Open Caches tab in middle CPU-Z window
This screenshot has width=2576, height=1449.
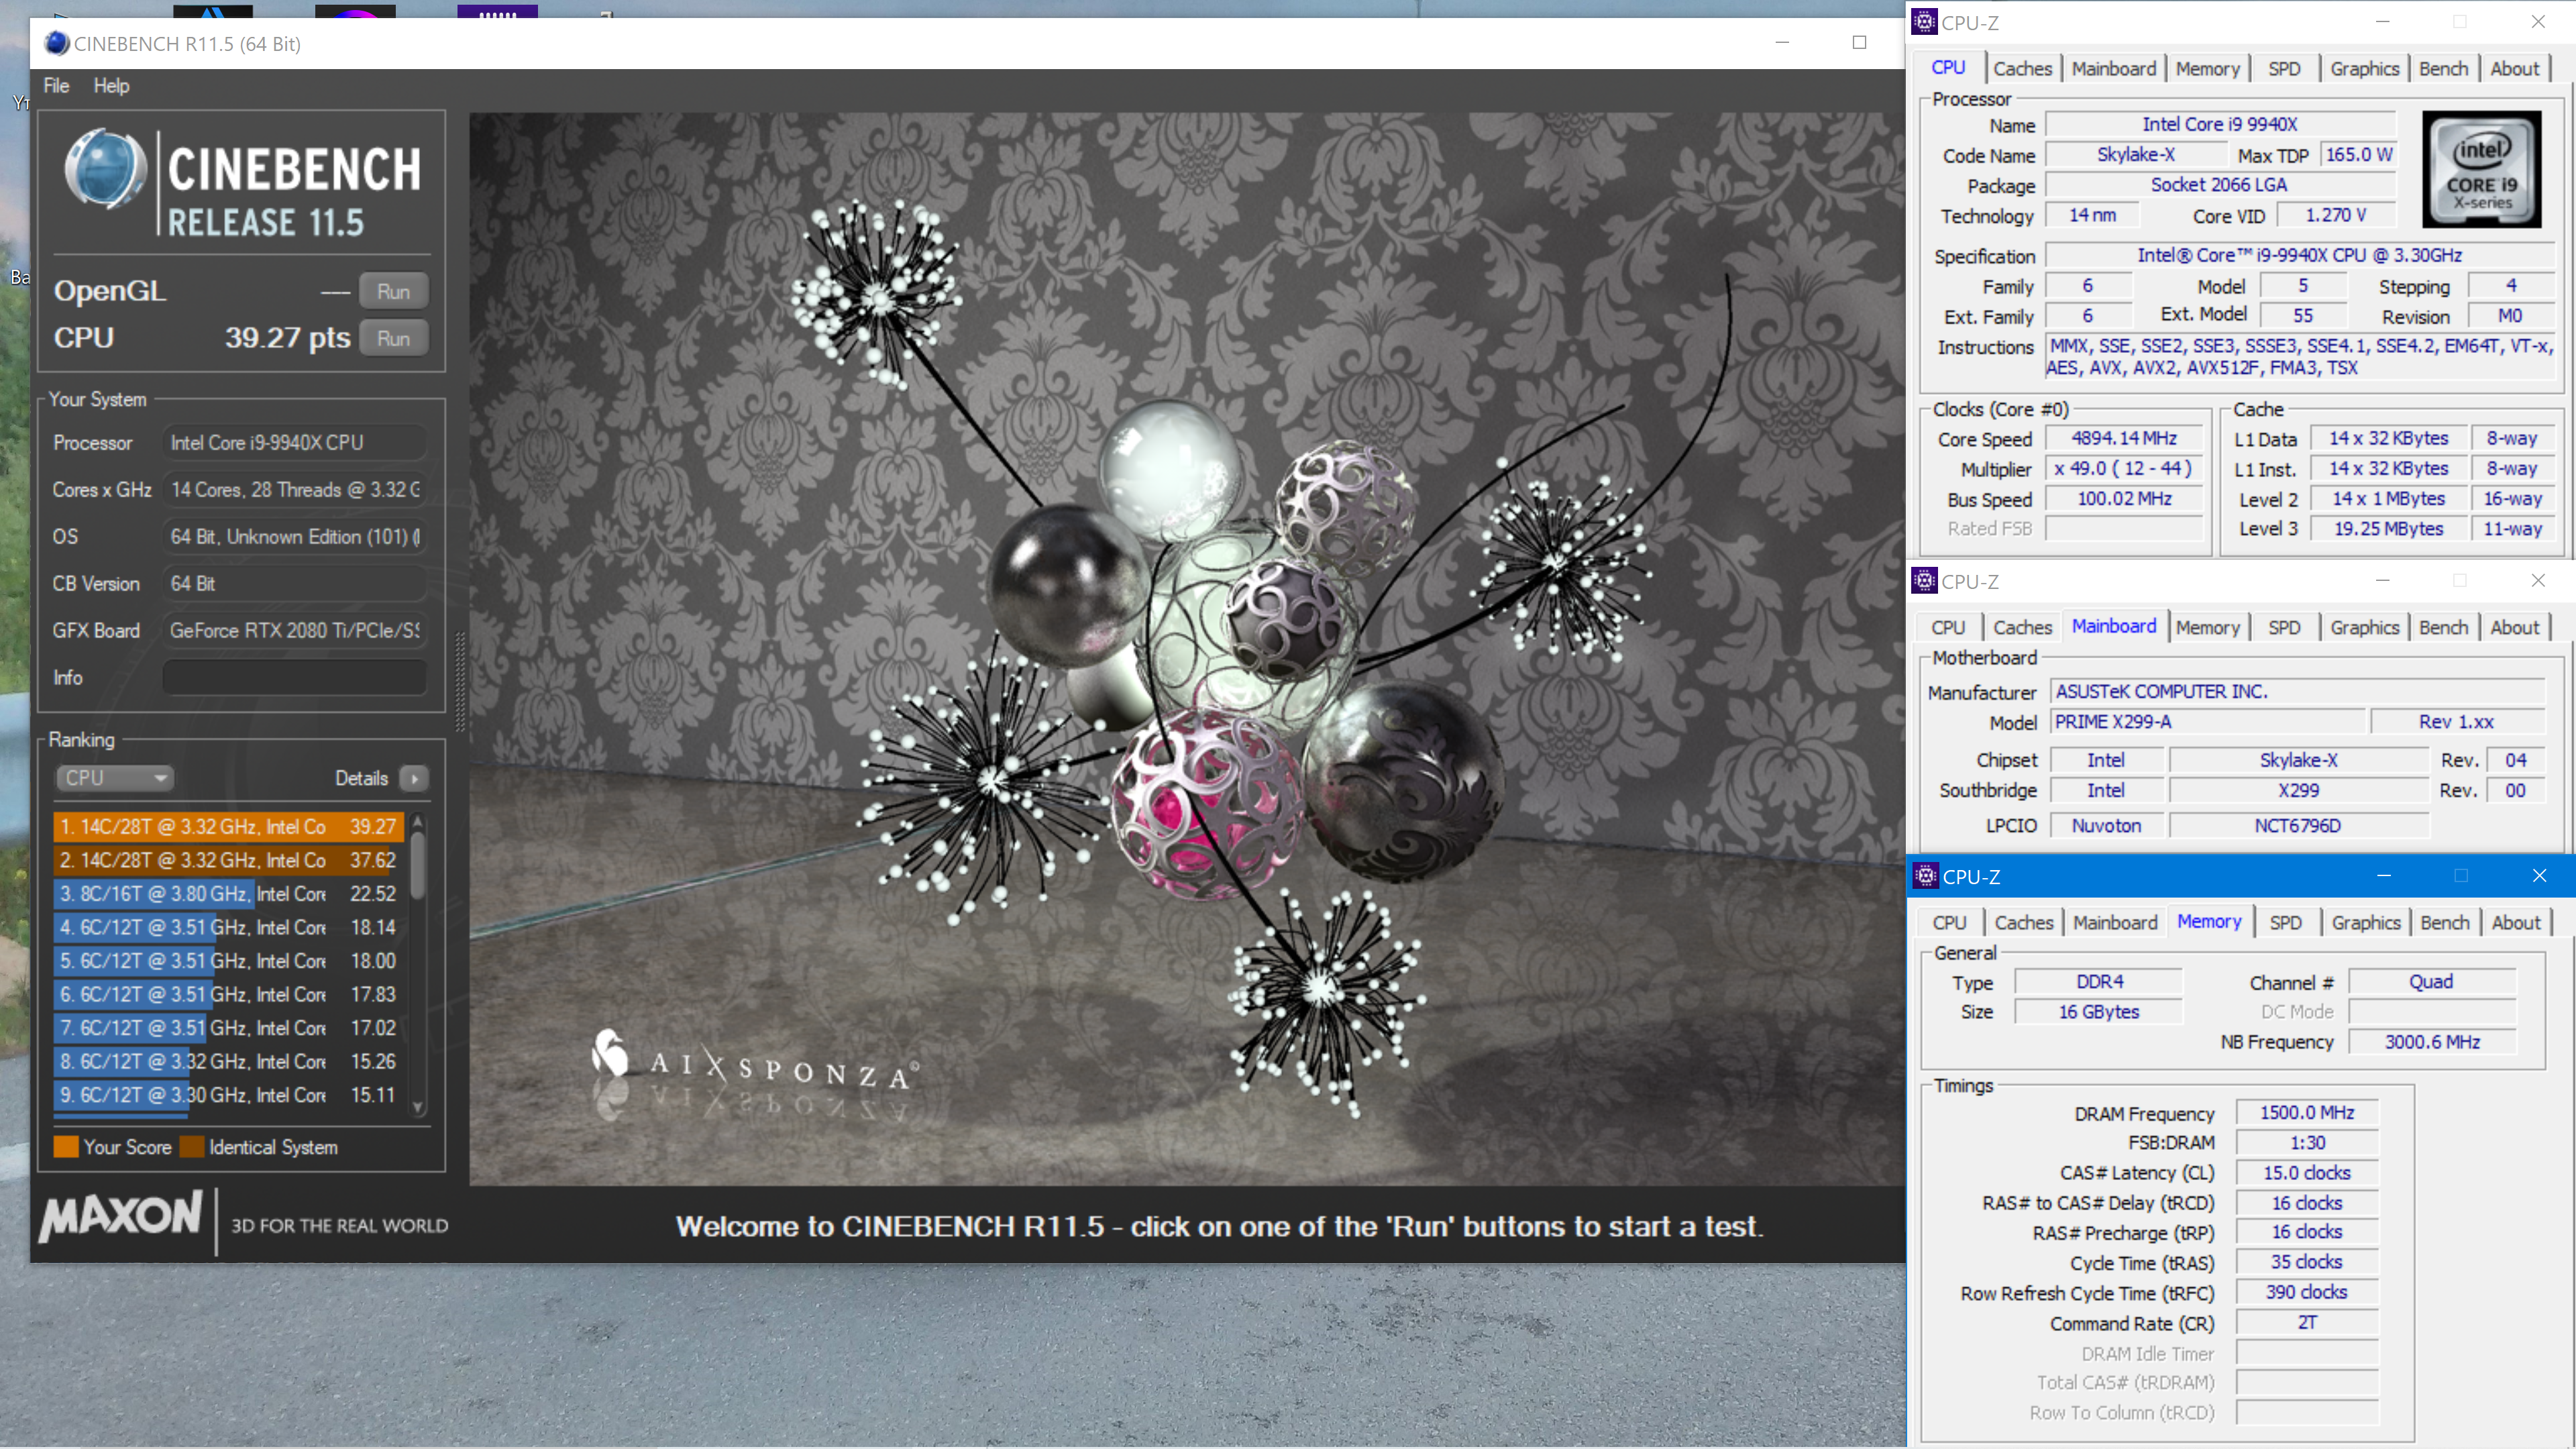tap(2022, 627)
